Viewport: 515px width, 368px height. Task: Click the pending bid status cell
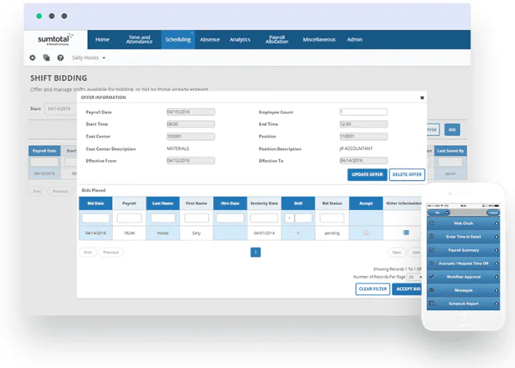331,233
